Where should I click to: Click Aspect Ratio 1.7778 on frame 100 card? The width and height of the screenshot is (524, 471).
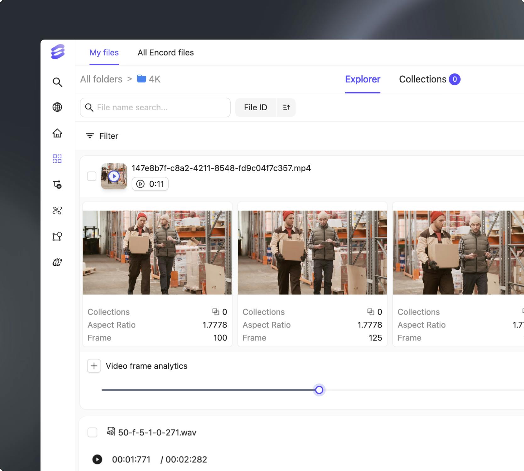pyautogui.click(x=215, y=325)
